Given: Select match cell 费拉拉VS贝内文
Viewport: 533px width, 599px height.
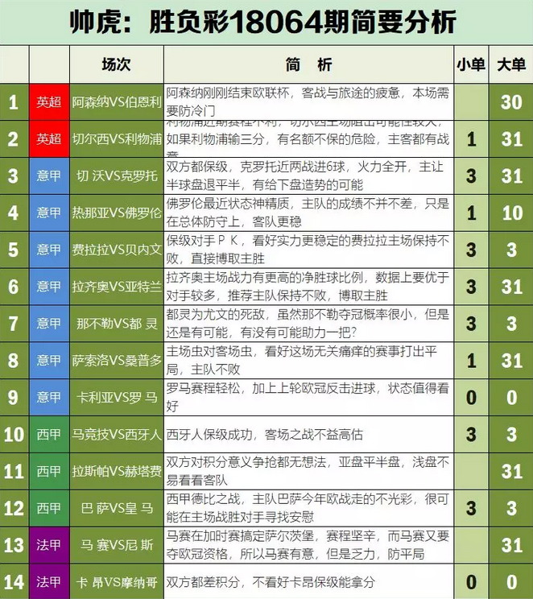Looking at the screenshot, I should (x=117, y=250).
